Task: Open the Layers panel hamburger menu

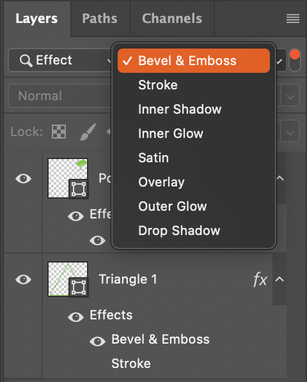Action: [x=293, y=19]
